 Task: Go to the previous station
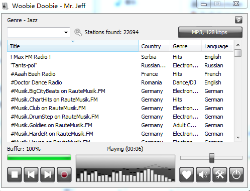(x=31, y=174)
